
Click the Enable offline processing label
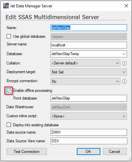coord(33,91)
